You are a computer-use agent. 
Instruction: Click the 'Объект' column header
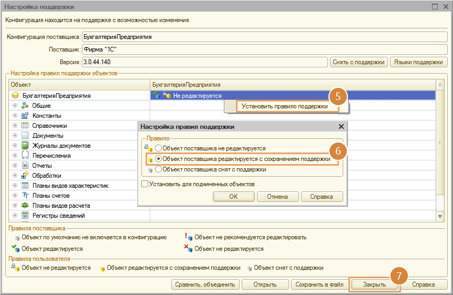tap(79, 85)
